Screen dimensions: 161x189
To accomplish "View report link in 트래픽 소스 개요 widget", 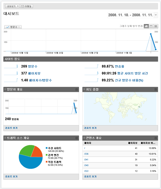I will (11, 177).
